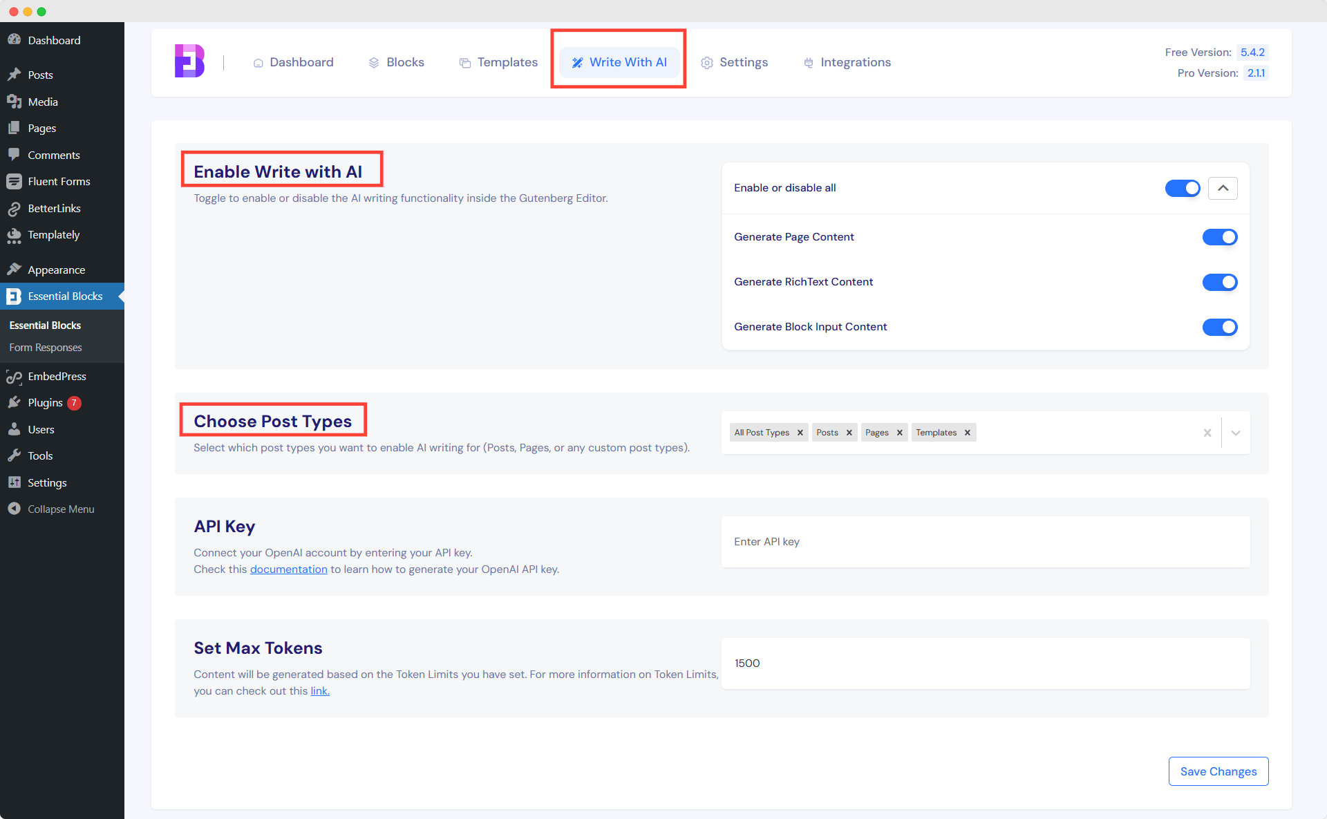Clear all selected post types

(x=1207, y=433)
